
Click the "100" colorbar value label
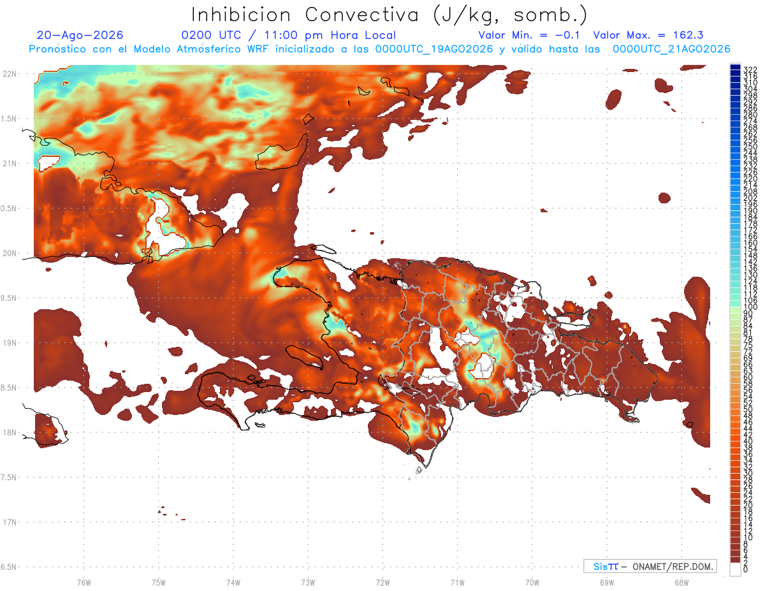point(750,308)
